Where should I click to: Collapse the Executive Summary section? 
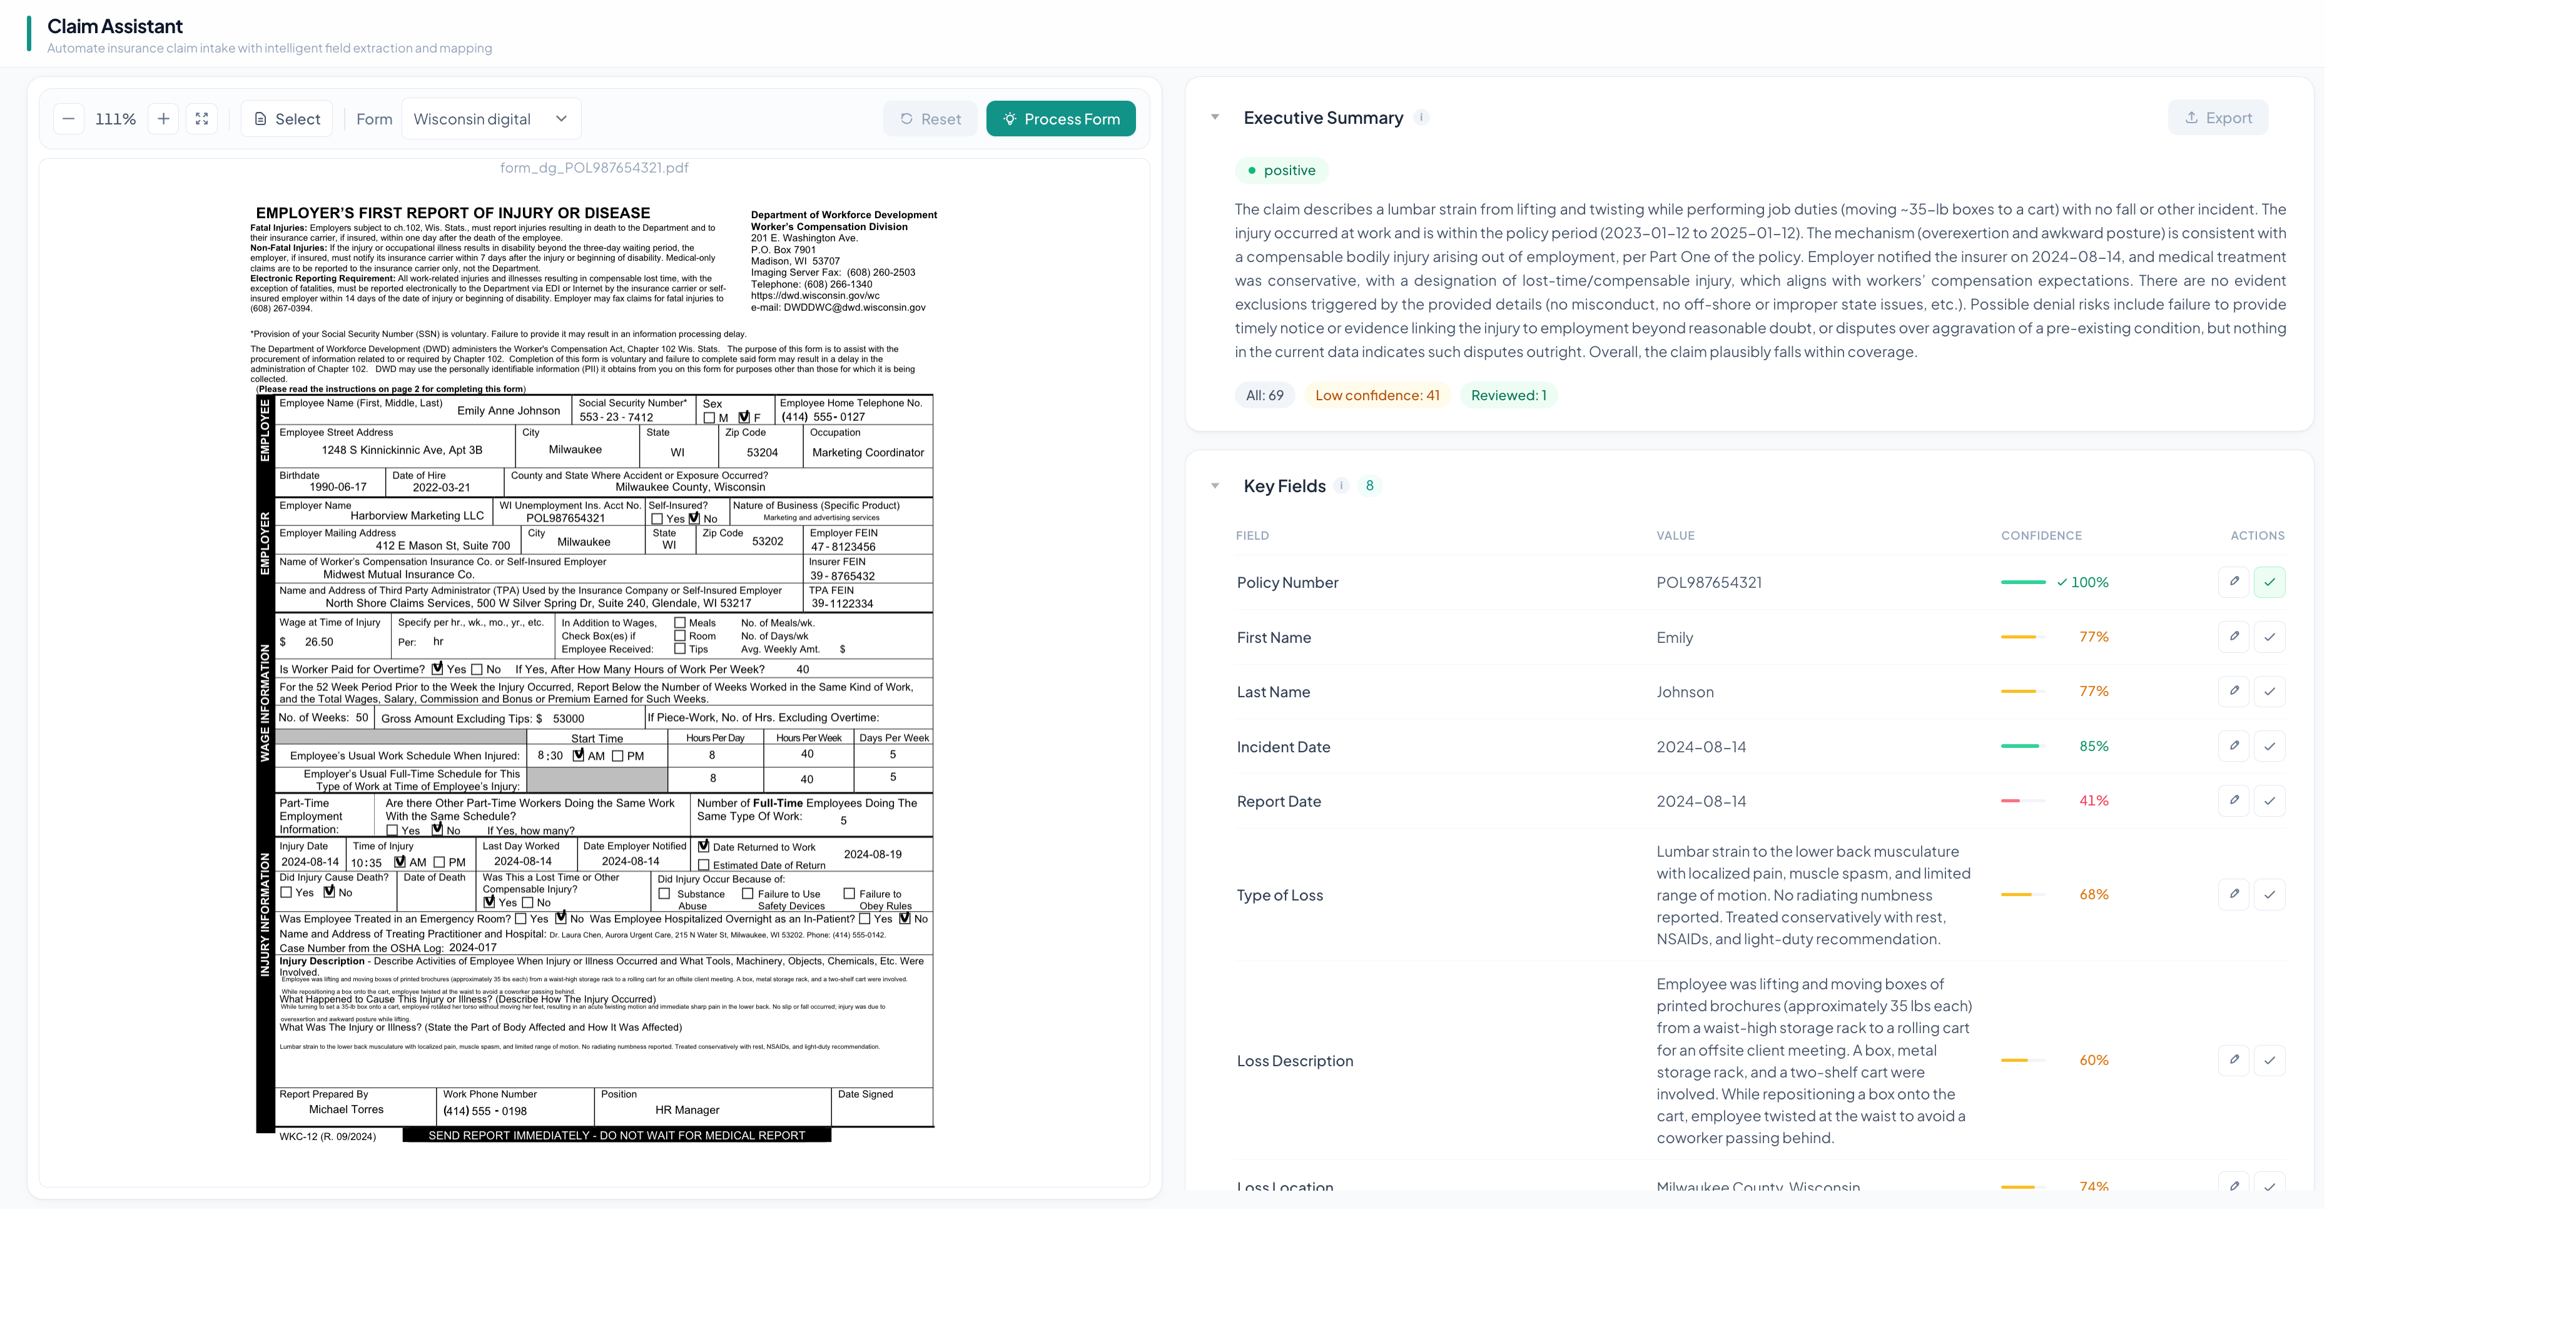pyautogui.click(x=1215, y=118)
